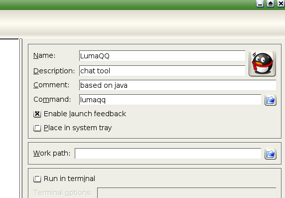Click the Command label text
The image size is (285, 198).
(52, 99)
